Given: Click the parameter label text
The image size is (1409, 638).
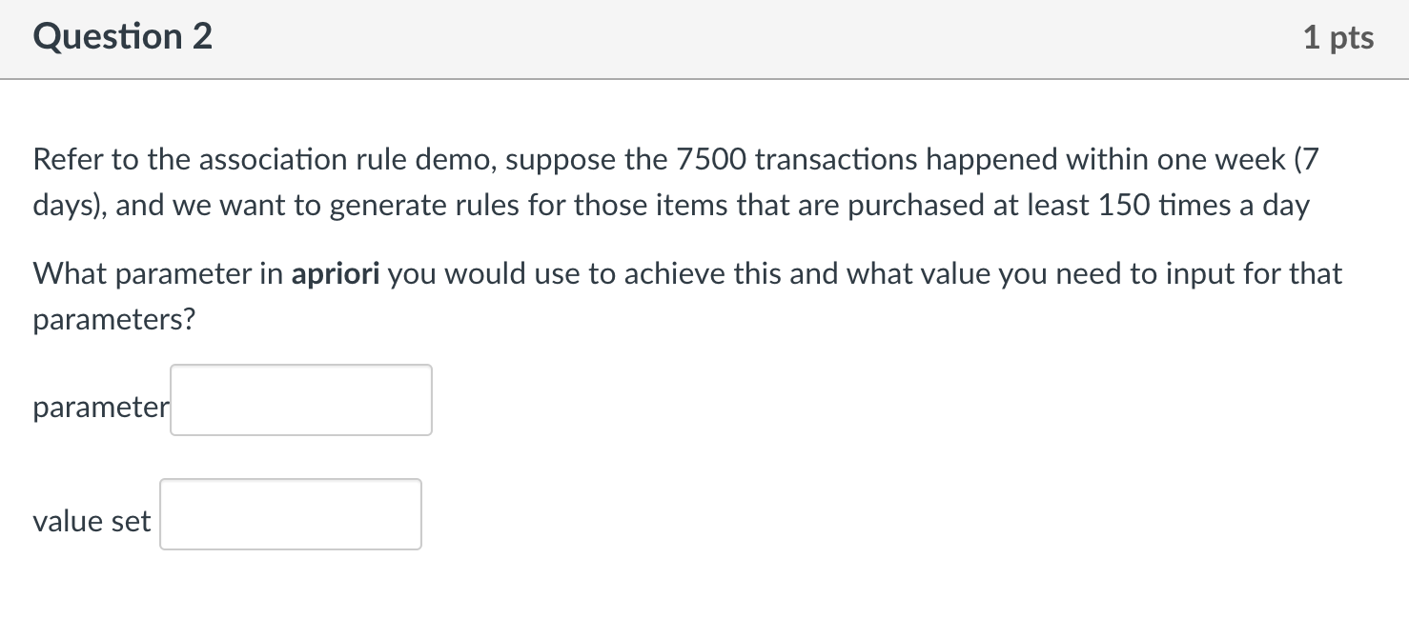Looking at the screenshot, I should coord(99,407).
